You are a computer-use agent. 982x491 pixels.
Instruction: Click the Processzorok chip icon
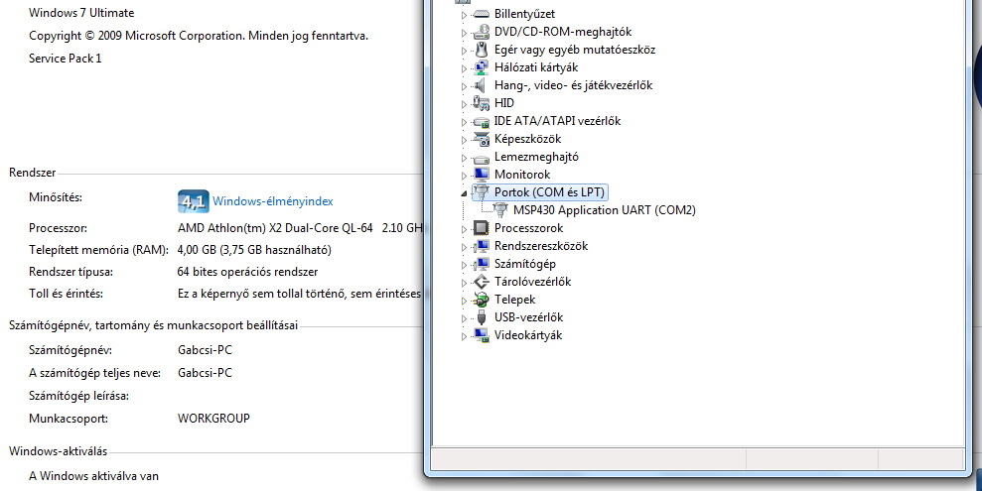[x=481, y=228]
